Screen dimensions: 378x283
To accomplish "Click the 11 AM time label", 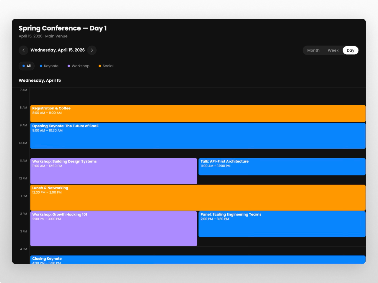I will click(23, 161).
